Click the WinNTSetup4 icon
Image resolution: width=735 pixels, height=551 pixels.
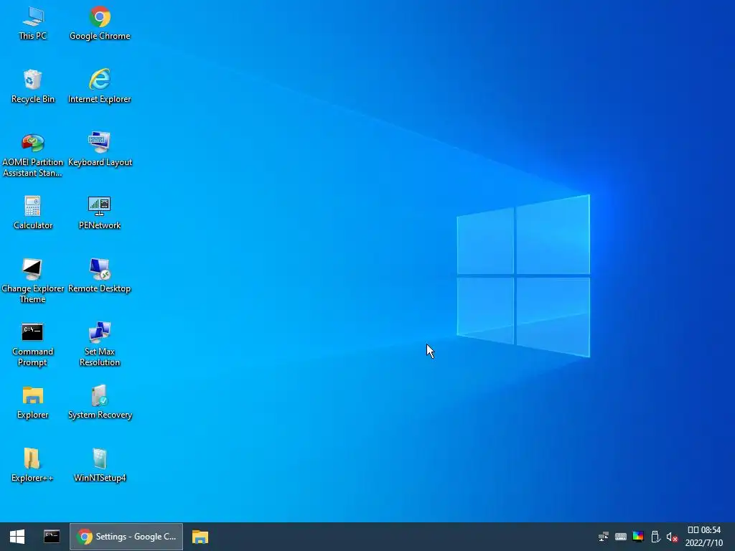[x=100, y=466]
